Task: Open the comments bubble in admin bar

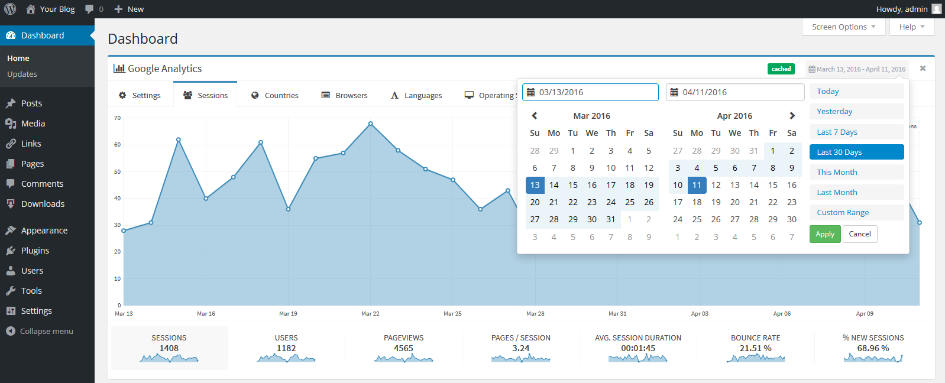Action: click(94, 9)
